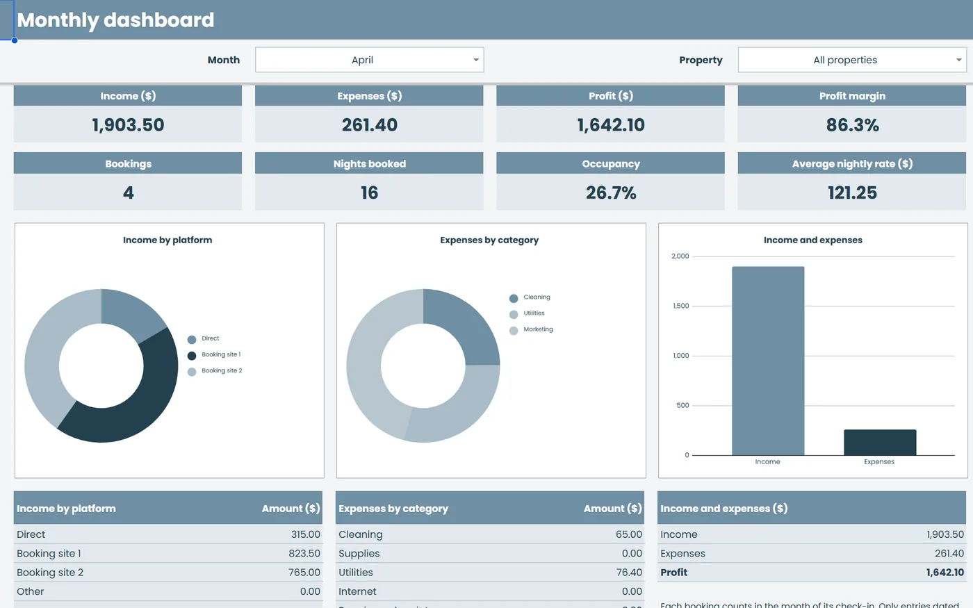Click the Average nightly rate value 121.25
The image size is (973, 608).
(852, 192)
